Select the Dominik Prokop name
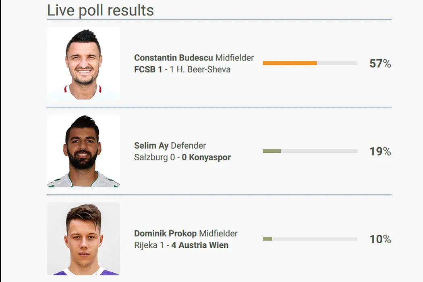Viewport: 423px width, 282px height. point(165,234)
